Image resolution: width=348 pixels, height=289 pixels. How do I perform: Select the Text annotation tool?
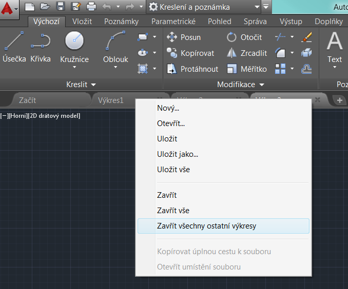pyautogui.click(x=335, y=47)
